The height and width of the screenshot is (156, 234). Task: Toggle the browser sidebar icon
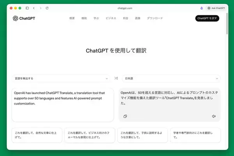click(27, 8)
